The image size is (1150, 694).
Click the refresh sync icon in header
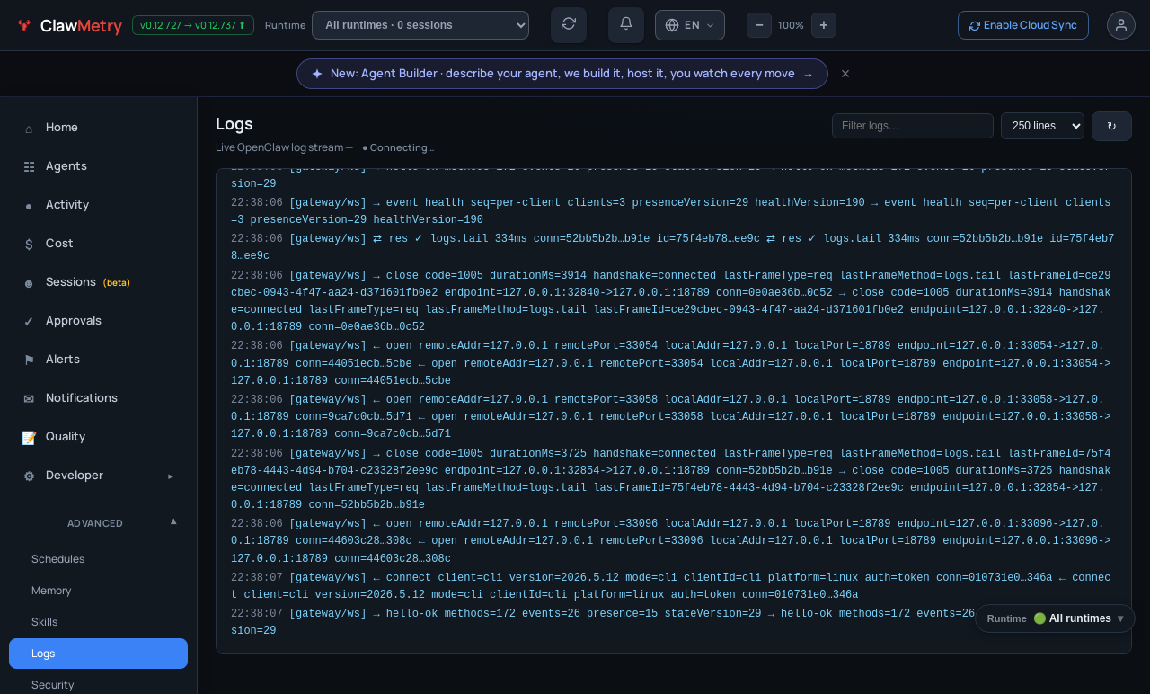point(569,25)
